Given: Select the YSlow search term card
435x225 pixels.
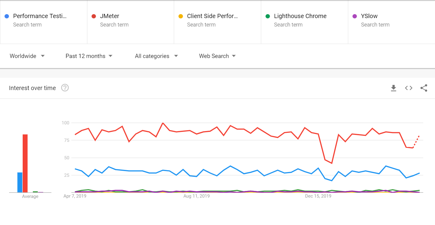Looking at the screenshot, I should pos(391,22).
